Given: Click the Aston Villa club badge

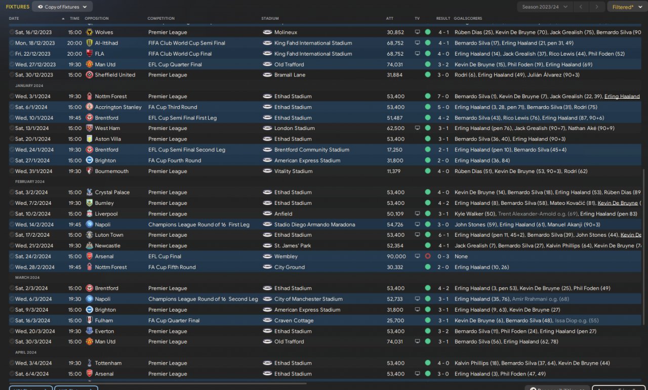Looking at the screenshot, I should click(x=90, y=139).
